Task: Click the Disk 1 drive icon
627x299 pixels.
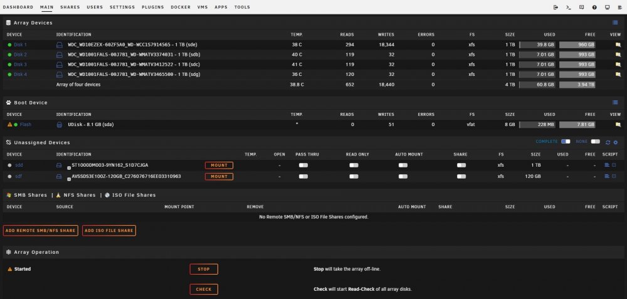Action: [59, 45]
